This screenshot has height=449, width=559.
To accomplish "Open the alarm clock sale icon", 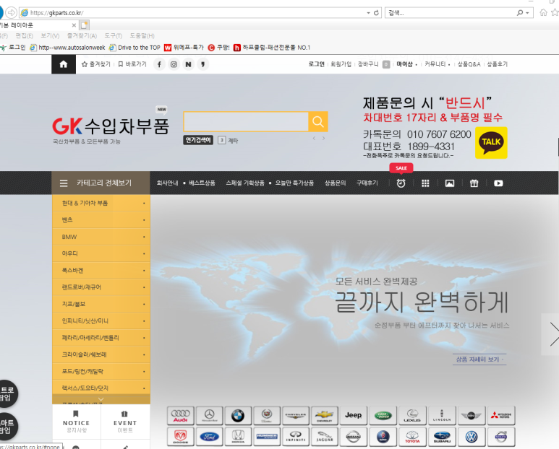I will click(x=401, y=183).
